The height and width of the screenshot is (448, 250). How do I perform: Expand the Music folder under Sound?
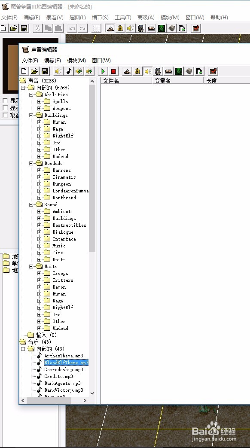pos(40,246)
